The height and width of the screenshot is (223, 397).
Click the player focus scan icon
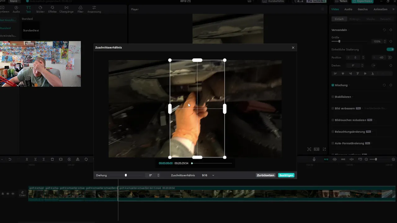309,149
